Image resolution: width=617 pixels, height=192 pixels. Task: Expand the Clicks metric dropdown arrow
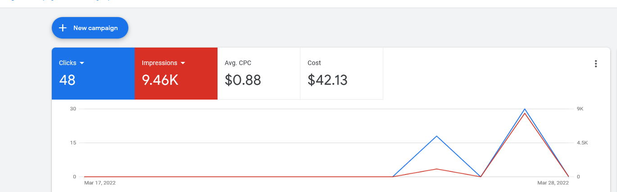click(82, 63)
